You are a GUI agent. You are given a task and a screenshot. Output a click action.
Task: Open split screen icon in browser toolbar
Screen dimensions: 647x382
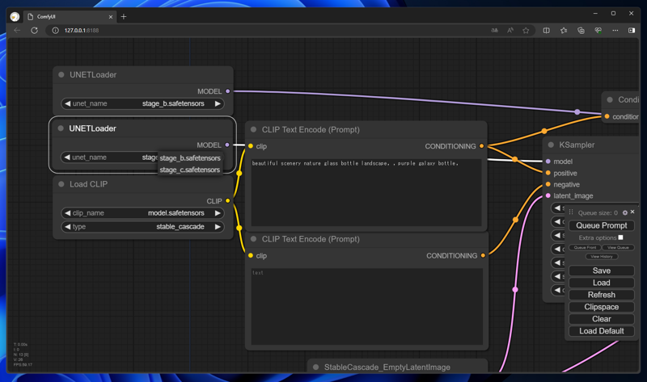click(x=547, y=31)
